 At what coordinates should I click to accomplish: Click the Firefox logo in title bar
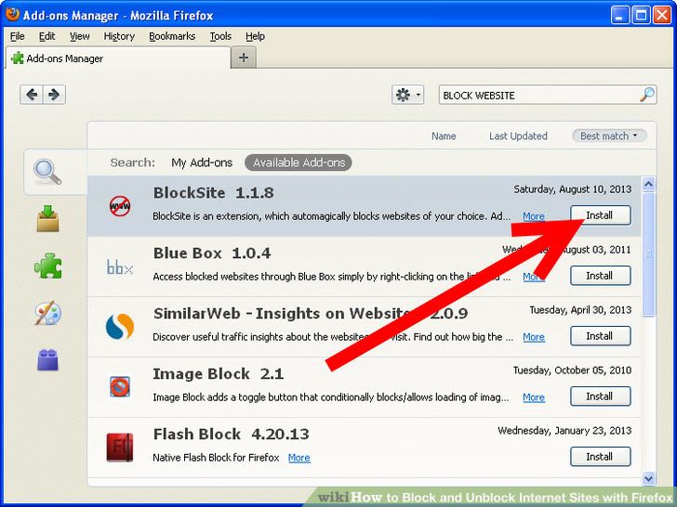[x=12, y=14]
